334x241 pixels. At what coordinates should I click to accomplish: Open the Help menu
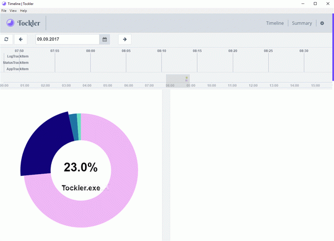click(23, 11)
